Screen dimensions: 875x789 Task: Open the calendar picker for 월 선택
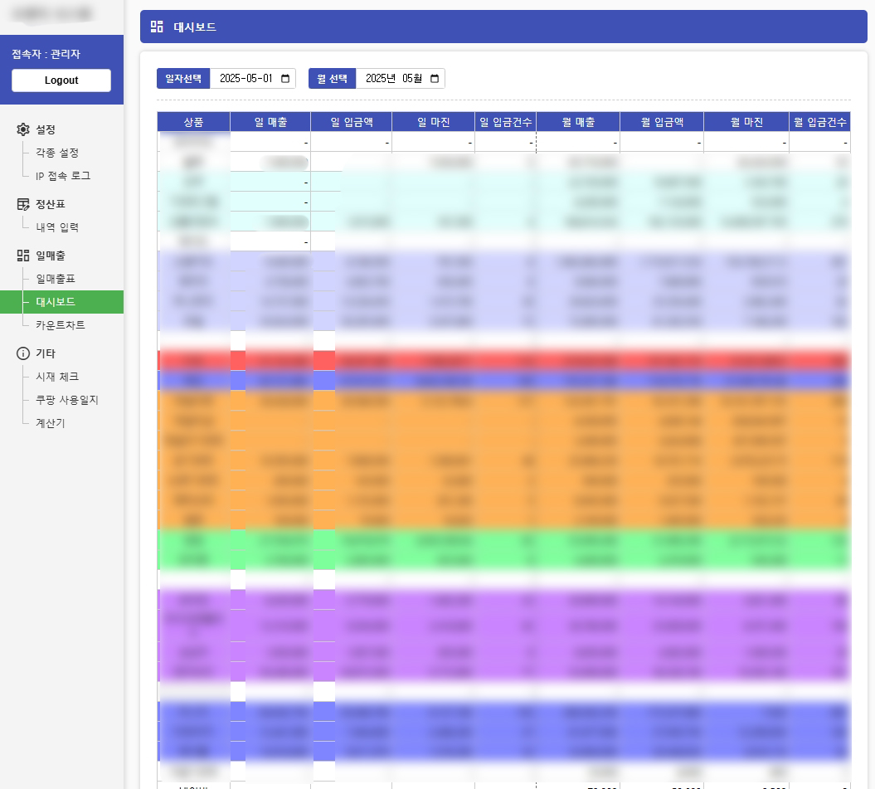tap(435, 79)
